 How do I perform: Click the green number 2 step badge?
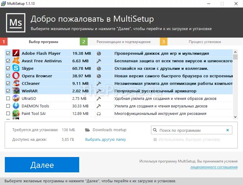(x=84, y=42)
